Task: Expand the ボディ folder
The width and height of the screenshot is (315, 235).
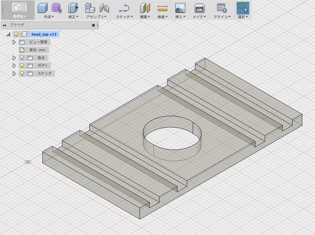Action: click(14, 66)
